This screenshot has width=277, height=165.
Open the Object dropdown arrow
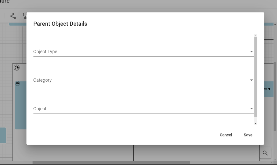click(251, 109)
